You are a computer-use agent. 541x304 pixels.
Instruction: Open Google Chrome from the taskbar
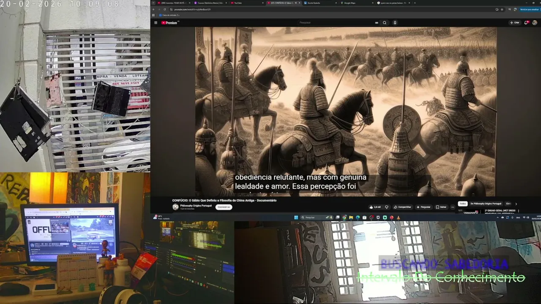(x=344, y=217)
